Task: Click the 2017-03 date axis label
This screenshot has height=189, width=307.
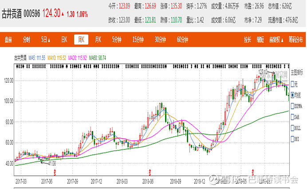Action: (x=21, y=181)
